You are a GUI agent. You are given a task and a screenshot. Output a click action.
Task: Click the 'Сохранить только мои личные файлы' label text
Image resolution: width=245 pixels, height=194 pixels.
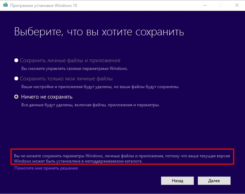tap(66, 79)
